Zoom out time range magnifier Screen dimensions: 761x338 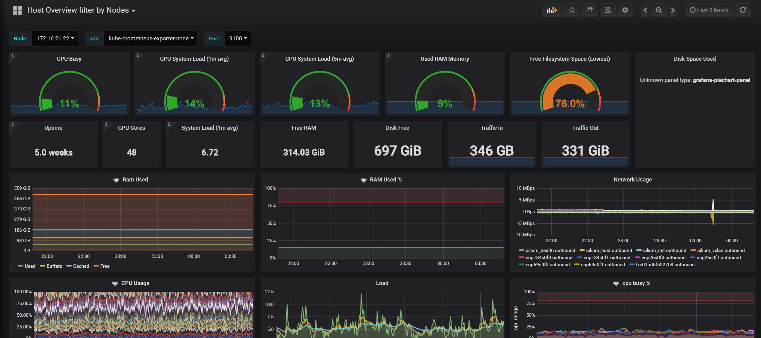(x=659, y=10)
